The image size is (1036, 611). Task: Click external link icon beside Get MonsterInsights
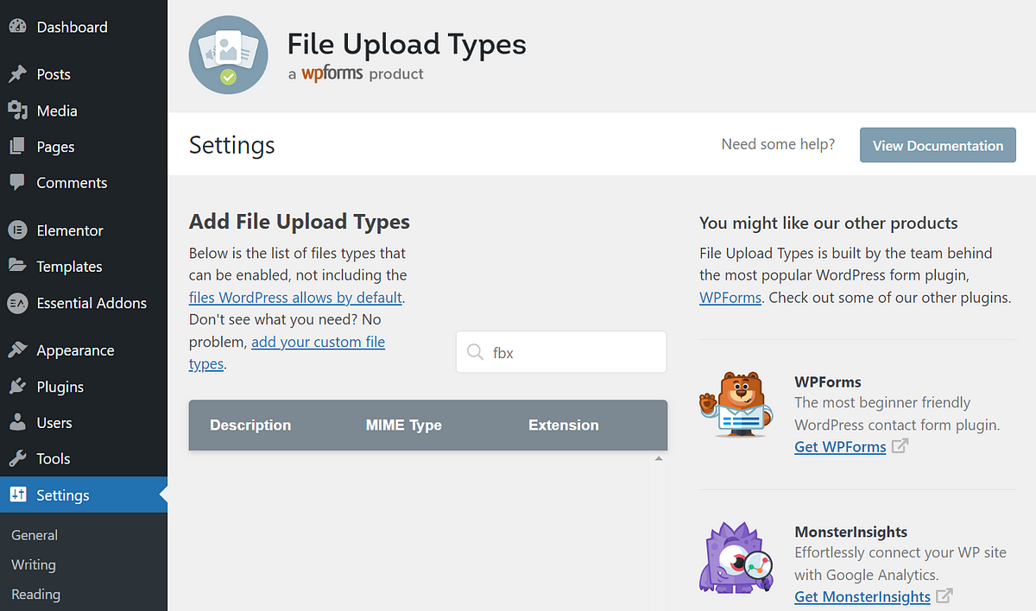[944, 596]
